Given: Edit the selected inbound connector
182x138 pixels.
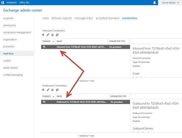Looking at the screenshot, I should (48, 35).
